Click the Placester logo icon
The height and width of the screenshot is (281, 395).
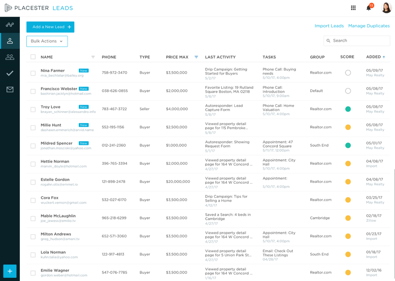[8, 8]
